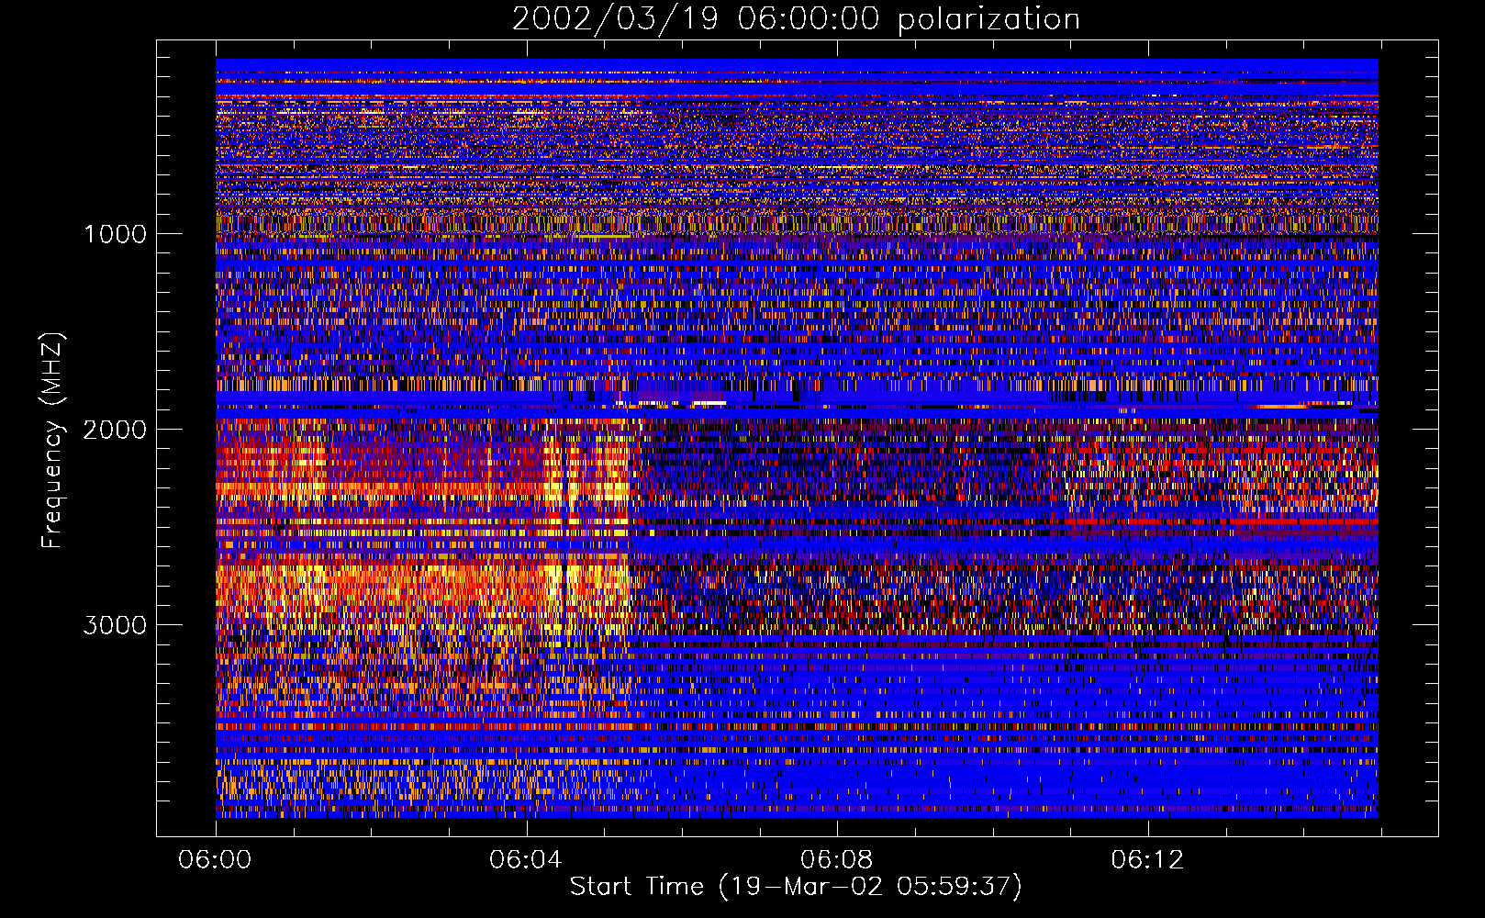This screenshot has height=918, width=1485.
Task: Select the 'Frequency (MHZ)' axis label
Action: (52, 441)
